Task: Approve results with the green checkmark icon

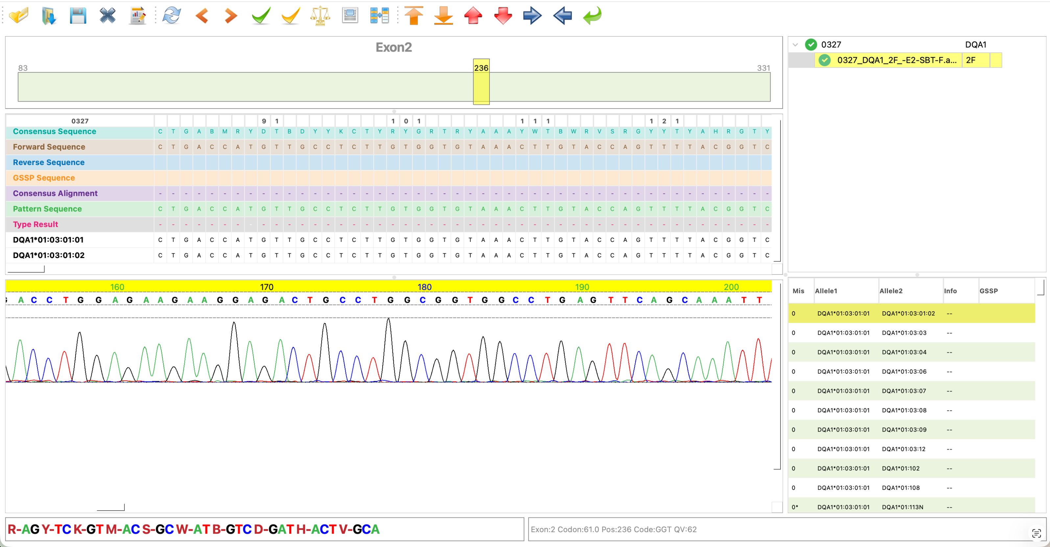Action: [x=260, y=16]
